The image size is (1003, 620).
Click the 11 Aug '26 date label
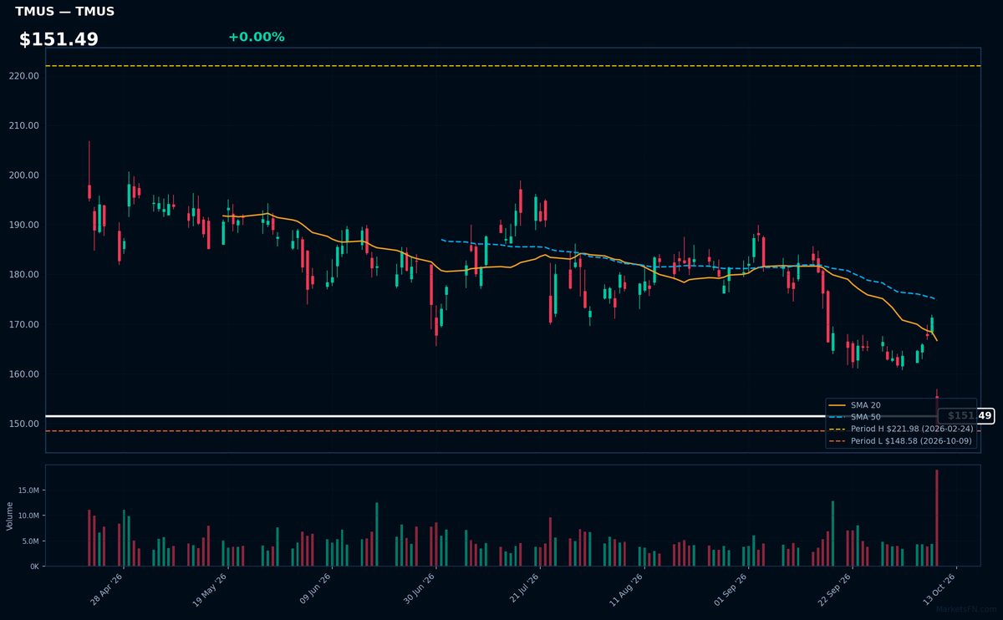pyautogui.click(x=628, y=588)
